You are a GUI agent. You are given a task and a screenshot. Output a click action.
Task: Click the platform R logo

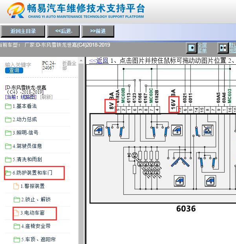pyautogui.click(x=16, y=10)
